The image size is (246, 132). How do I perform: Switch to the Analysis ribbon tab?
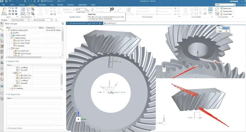tap(22, 5)
